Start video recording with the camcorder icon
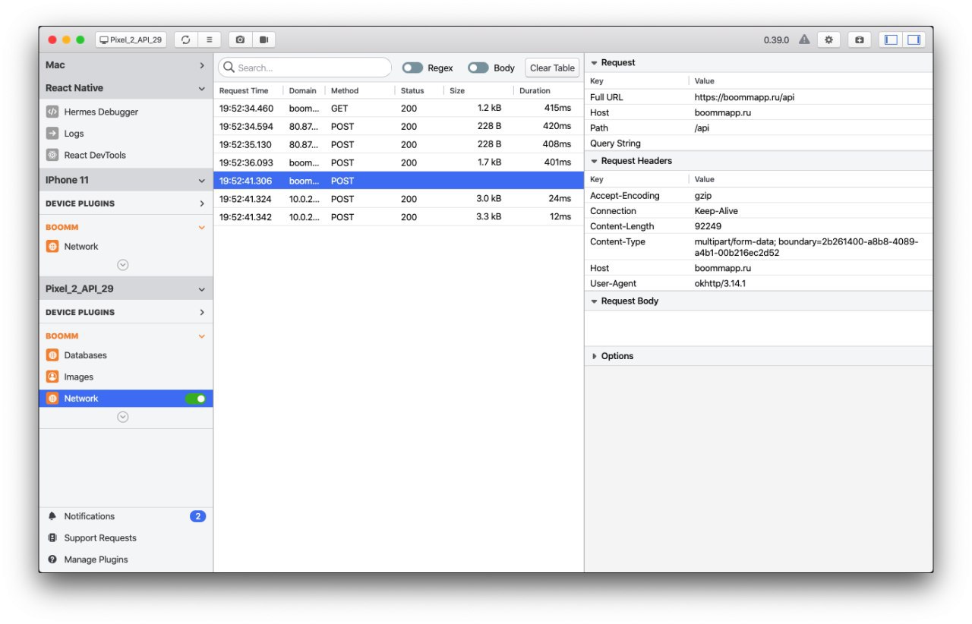 [264, 39]
